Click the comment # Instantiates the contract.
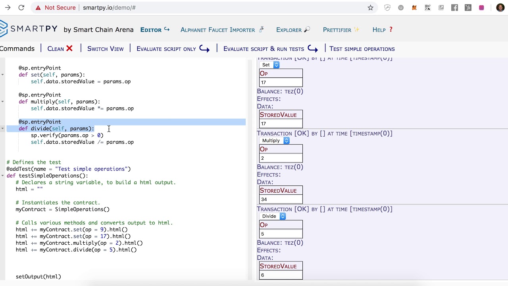Image resolution: width=508 pixels, height=286 pixels. pos(58,203)
